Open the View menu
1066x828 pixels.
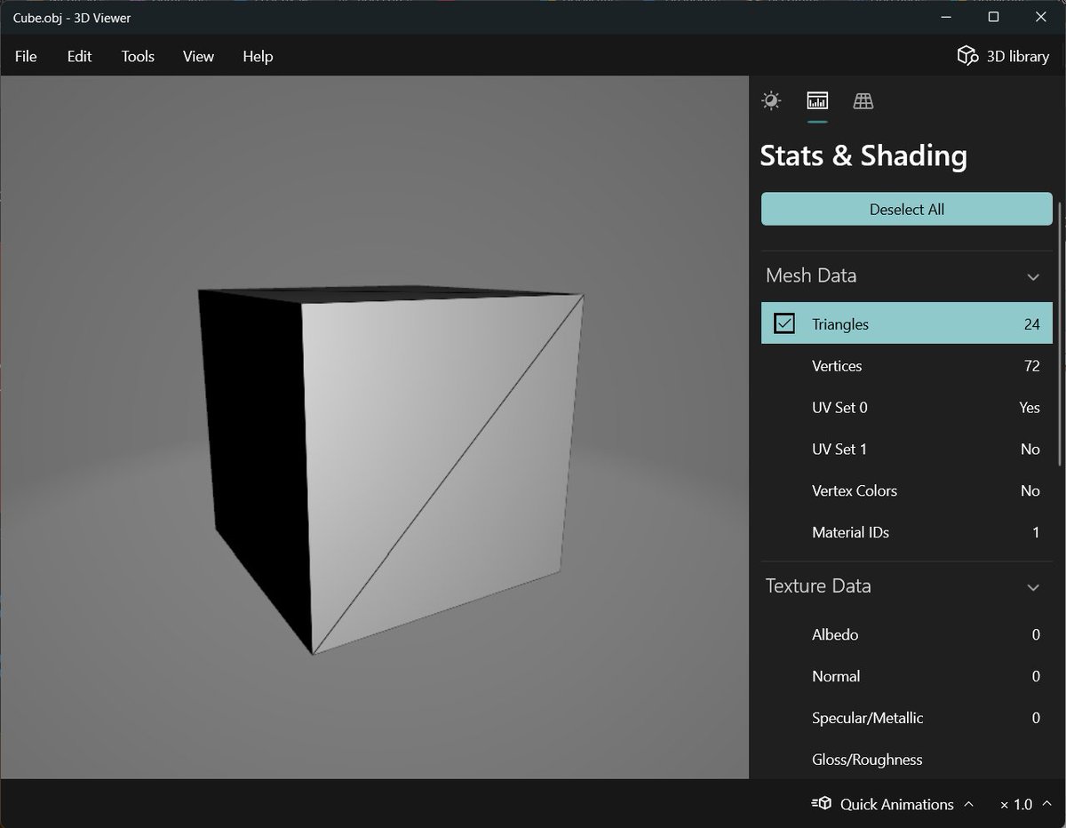[198, 56]
